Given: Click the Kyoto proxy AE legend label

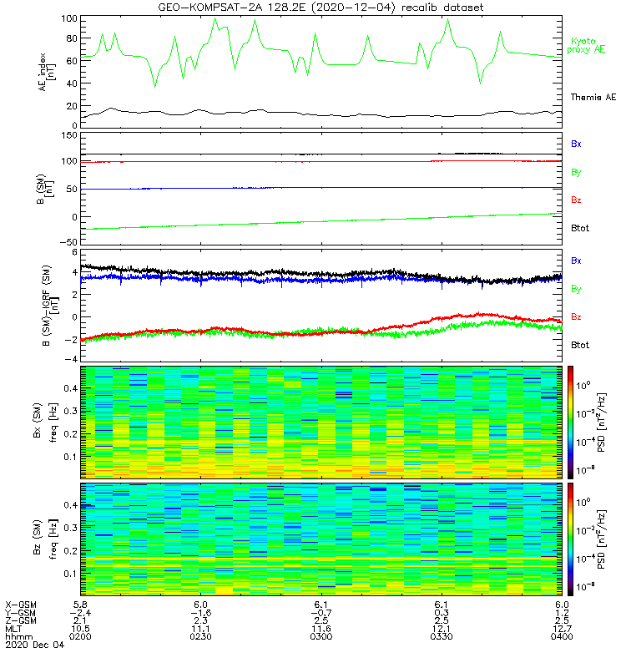Looking at the screenshot, I should tap(586, 45).
